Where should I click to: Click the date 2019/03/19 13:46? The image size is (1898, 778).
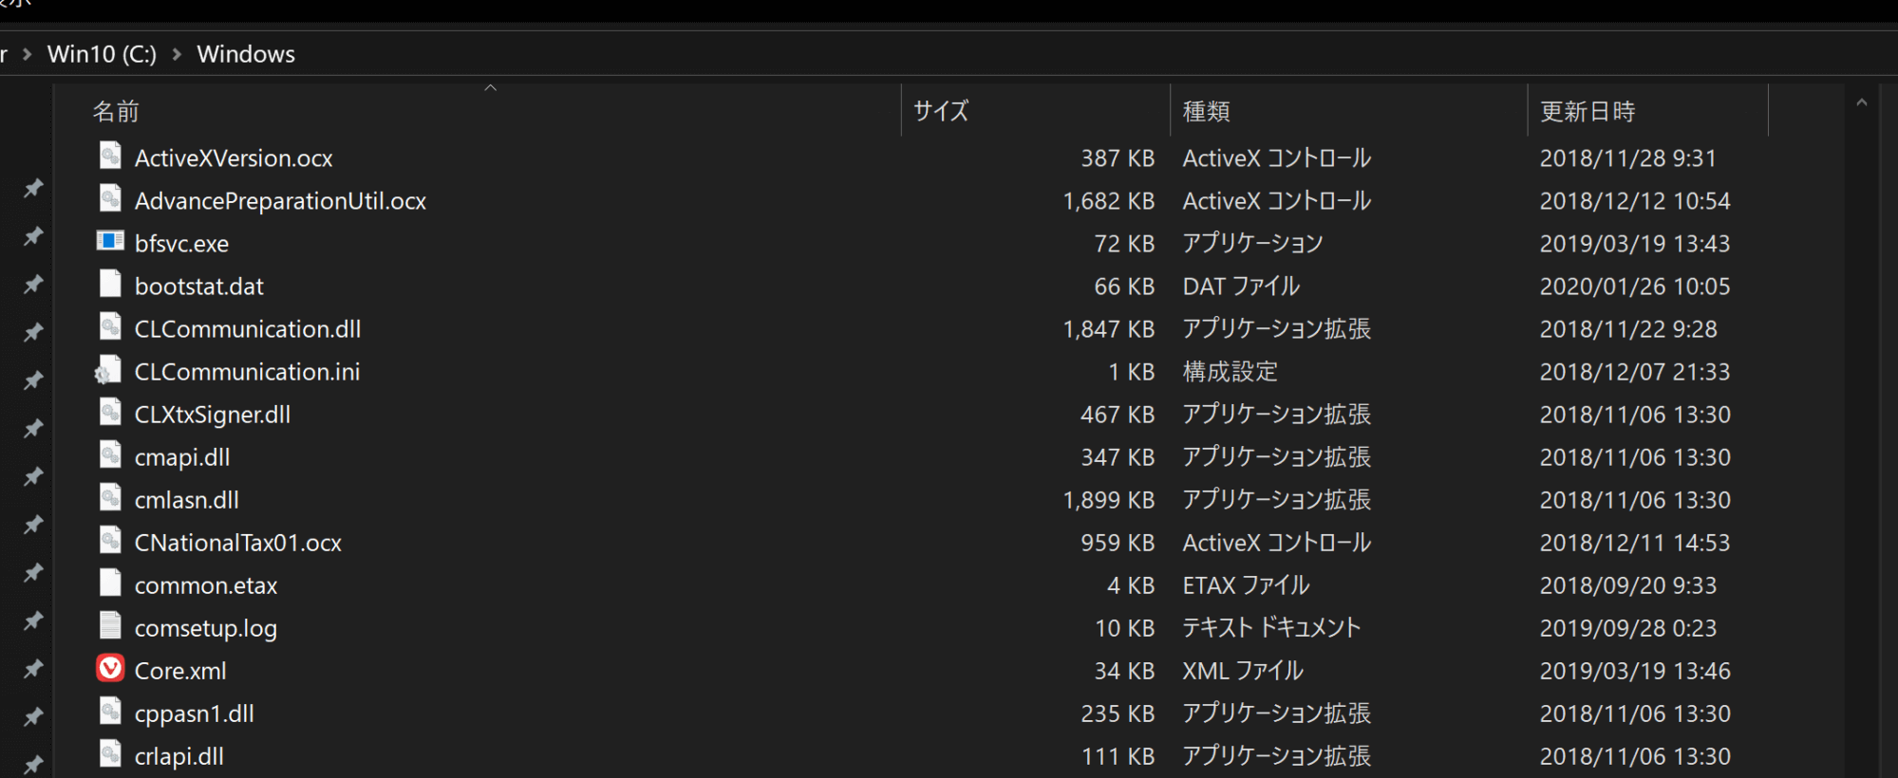(x=1634, y=671)
